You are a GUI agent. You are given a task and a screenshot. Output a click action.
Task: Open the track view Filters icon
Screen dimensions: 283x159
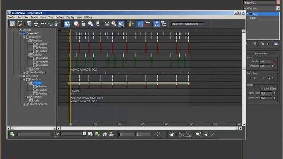pyautogui.click(x=29, y=23)
